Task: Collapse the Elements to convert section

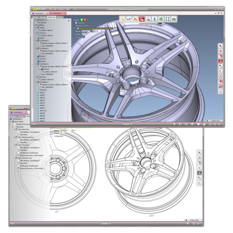Action: 74,26
